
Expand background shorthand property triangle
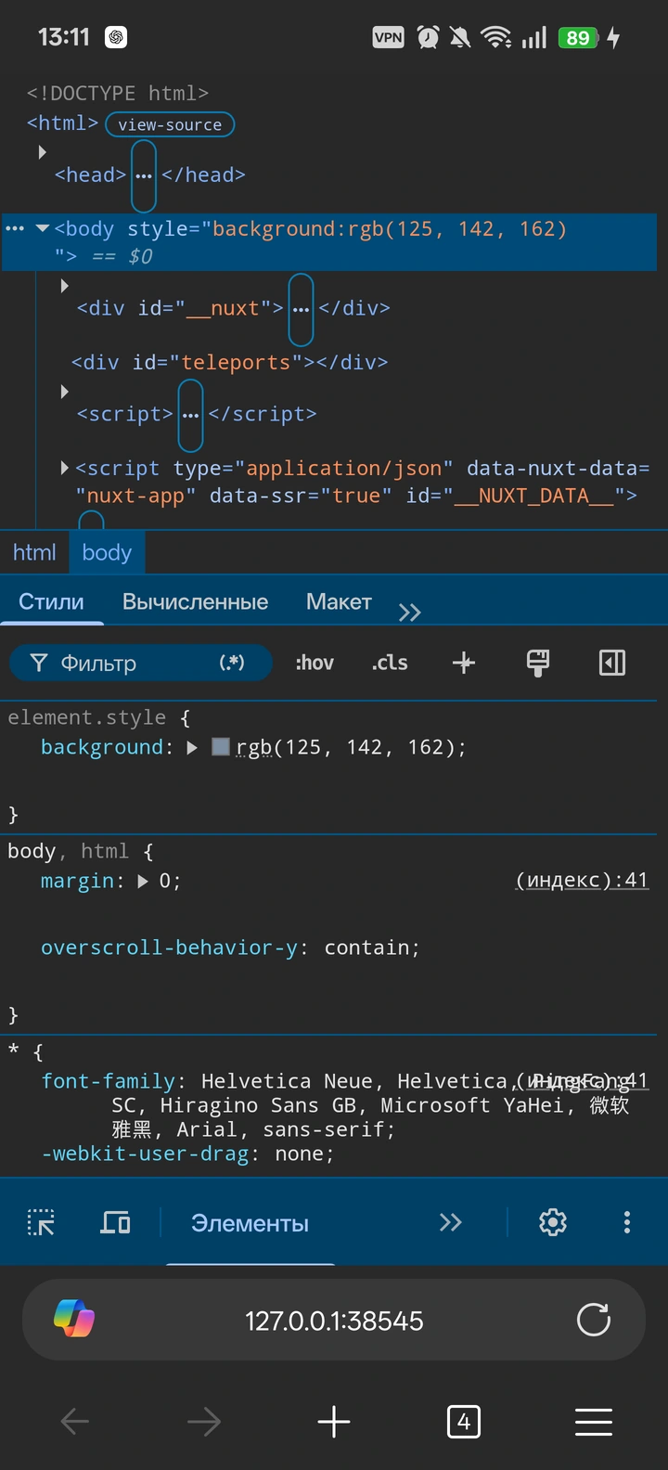(192, 747)
